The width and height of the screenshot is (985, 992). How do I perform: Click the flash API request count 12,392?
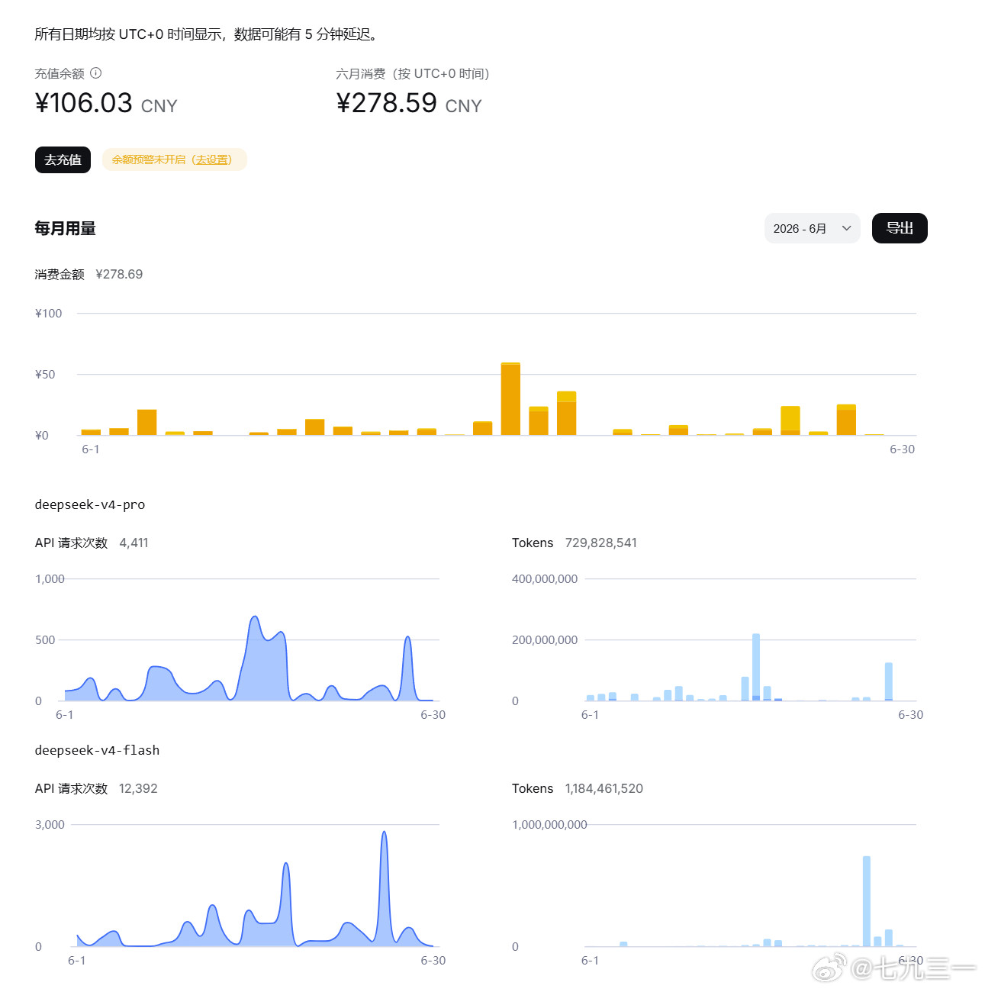click(x=138, y=788)
